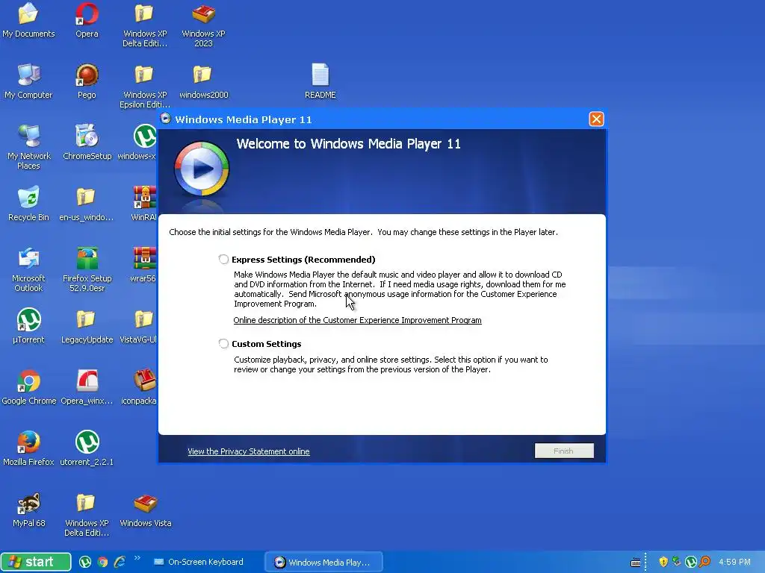Open View the Privacy Statement online link
Viewport: 765px width, 573px height.
pos(248,451)
